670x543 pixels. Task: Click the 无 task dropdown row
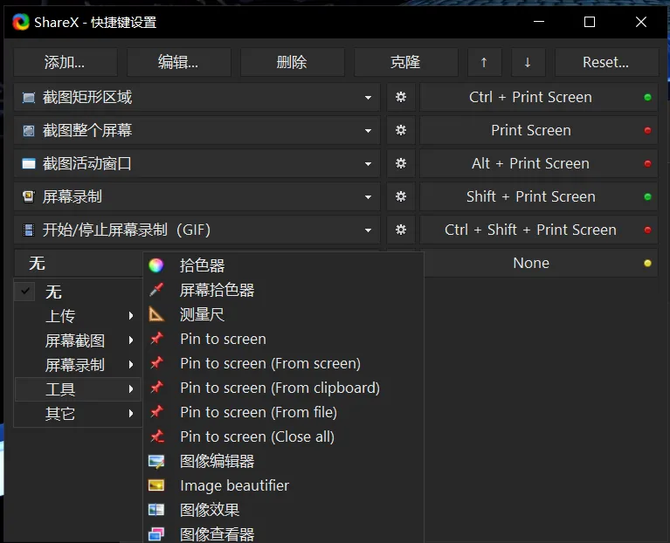coord(79,264)
